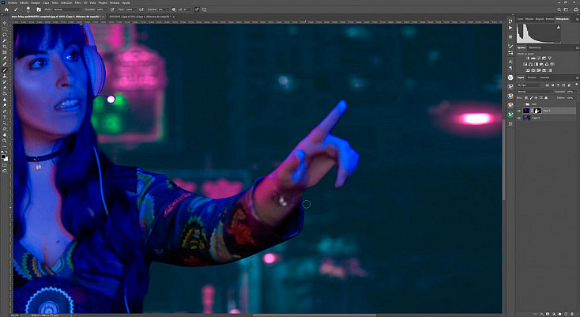Select the Pen tool
580x317 pixels.
click(x=5, y=111)
